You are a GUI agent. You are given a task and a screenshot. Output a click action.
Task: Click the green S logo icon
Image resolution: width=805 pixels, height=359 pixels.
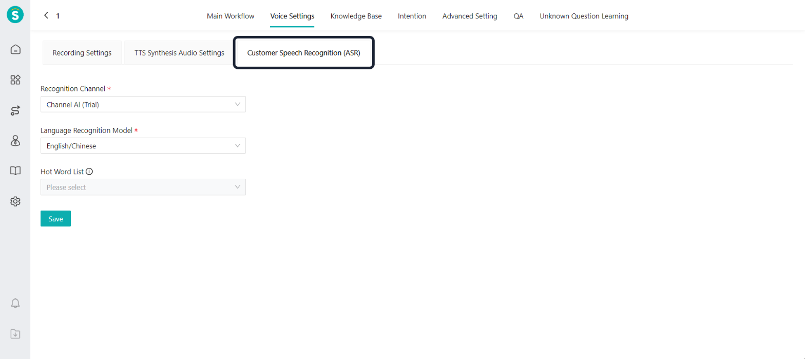click(x=15, y=14)
